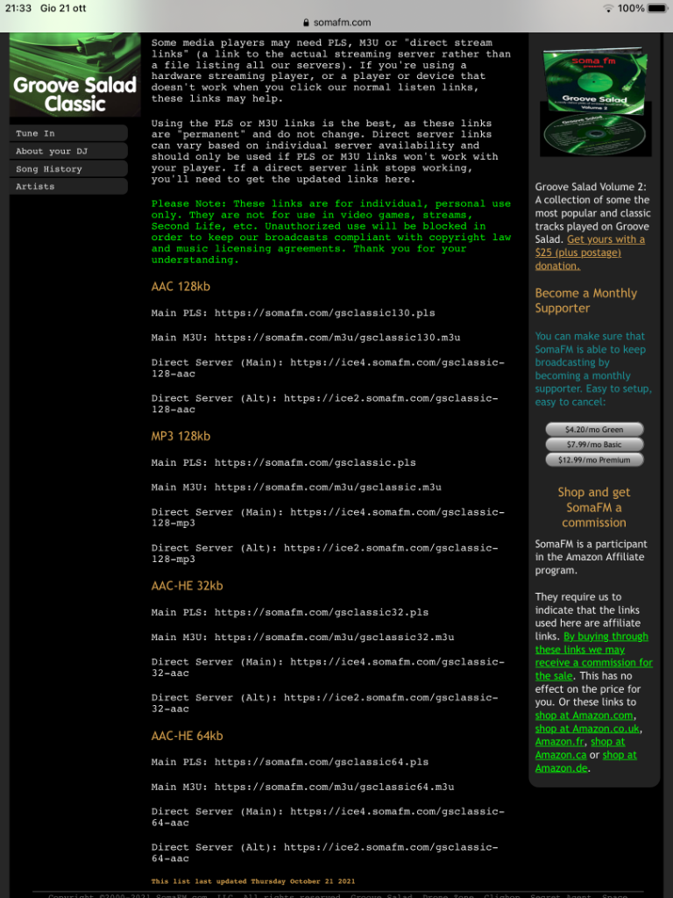673x898 pixels.
Task: Click the ice4 gsclassic-64-aac direct server URL
Action: click(328, 816)
